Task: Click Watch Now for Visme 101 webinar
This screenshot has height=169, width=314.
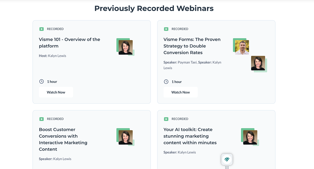Action: point(56,92)
